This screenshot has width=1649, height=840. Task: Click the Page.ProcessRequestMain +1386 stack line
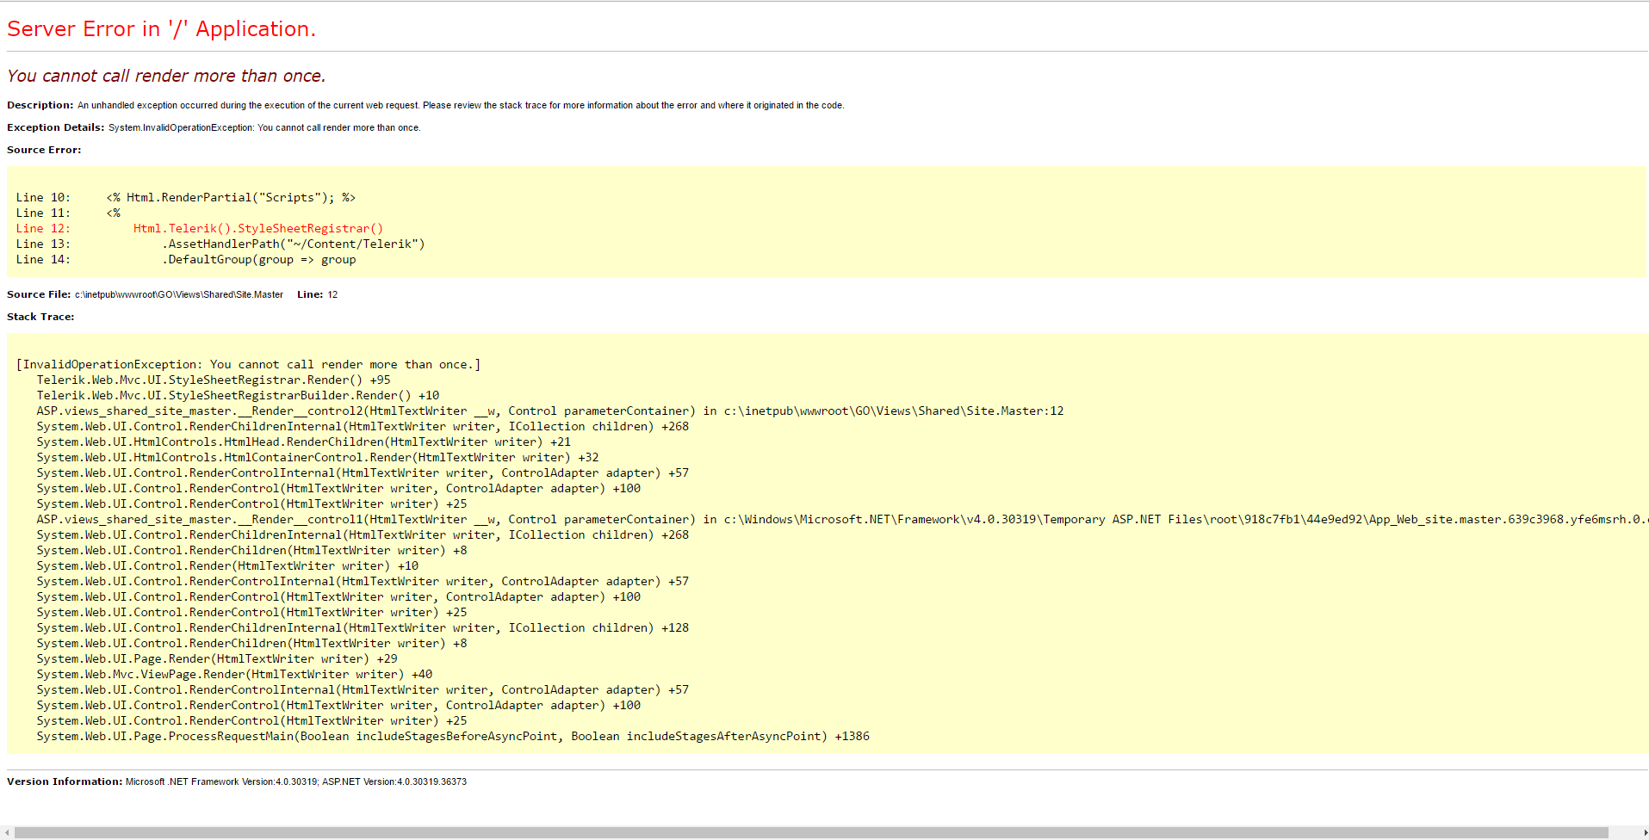(x=452, y=736)
